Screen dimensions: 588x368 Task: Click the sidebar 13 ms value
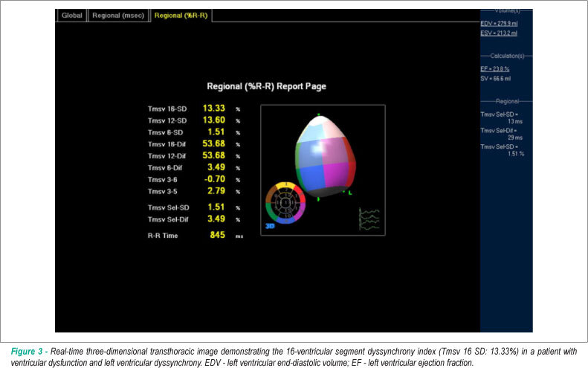515,121
